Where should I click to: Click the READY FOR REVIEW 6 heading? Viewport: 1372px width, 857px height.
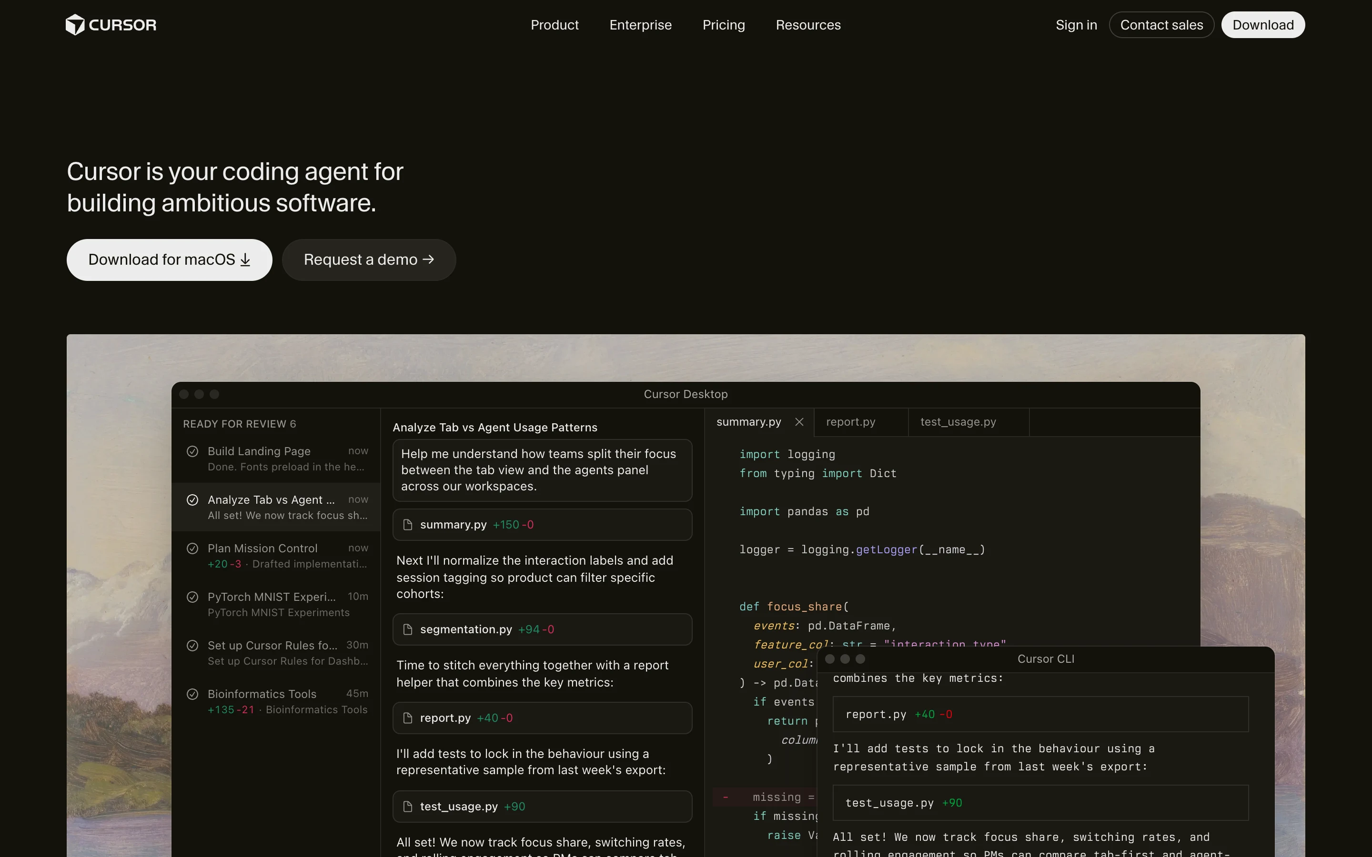click(239, 424)
